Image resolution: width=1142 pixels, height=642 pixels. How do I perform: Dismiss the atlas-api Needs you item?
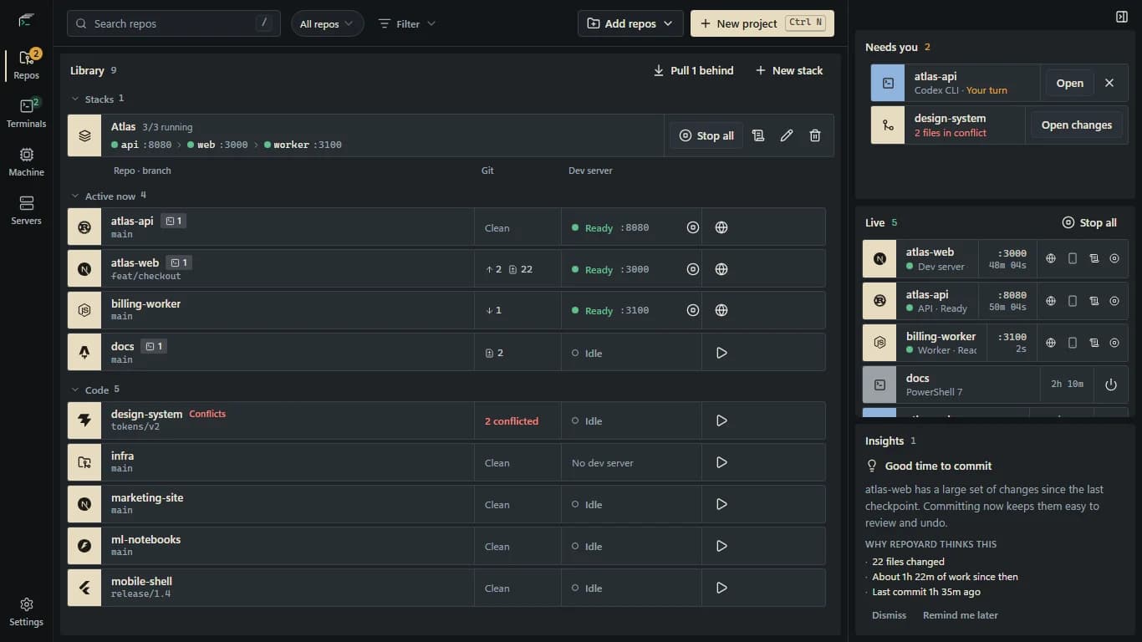[x=1109, y=83]
